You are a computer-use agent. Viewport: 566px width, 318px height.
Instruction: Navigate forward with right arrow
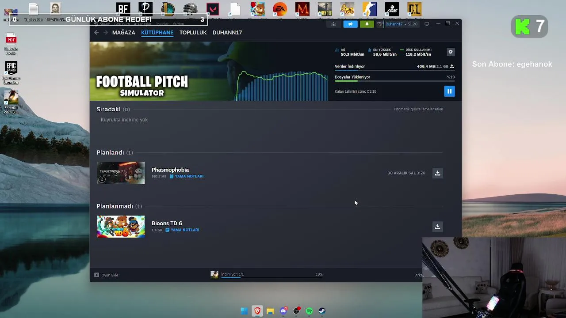pos(106,32)
